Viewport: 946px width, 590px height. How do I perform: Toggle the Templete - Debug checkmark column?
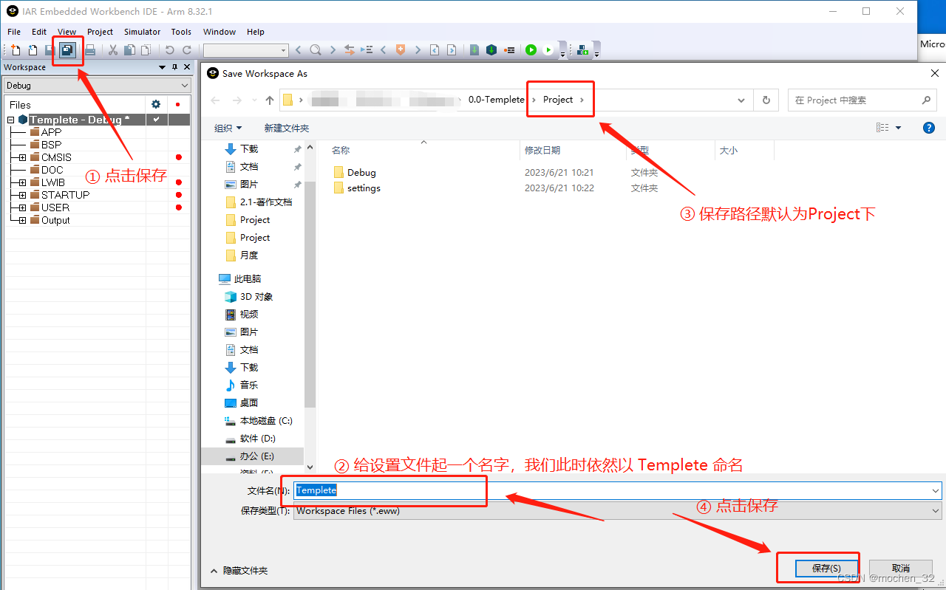tap(157, 120)
